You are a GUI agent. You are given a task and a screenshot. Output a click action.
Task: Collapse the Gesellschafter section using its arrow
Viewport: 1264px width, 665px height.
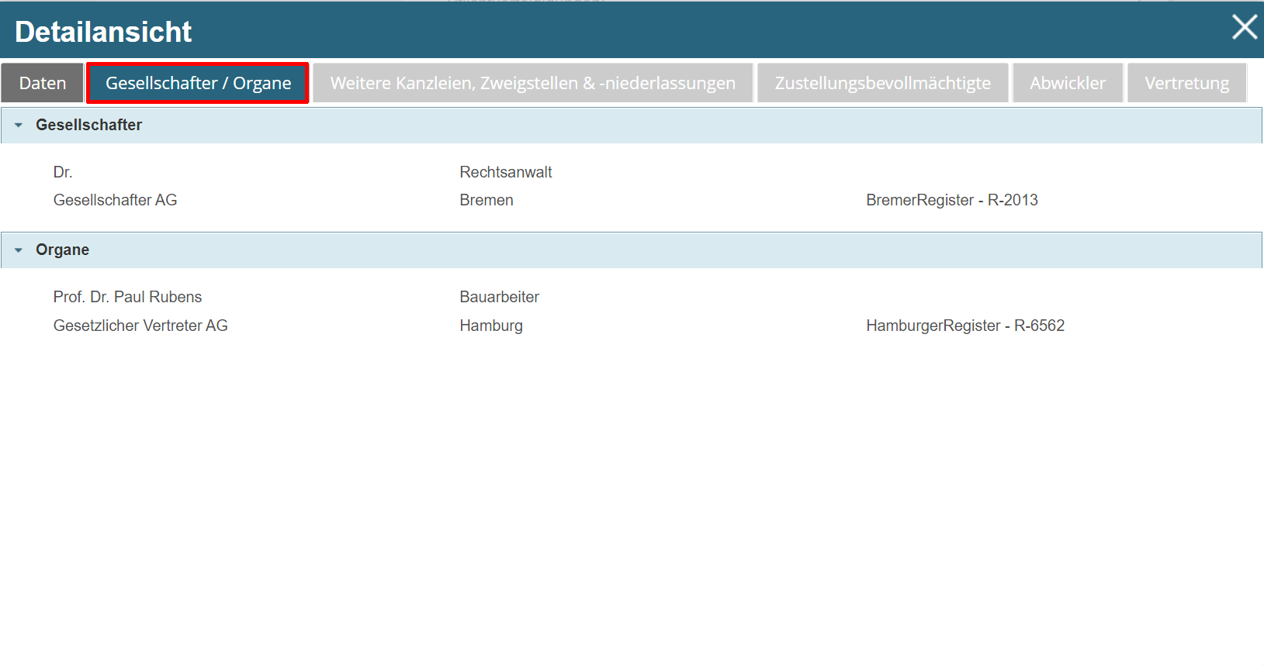coord(19,126)
